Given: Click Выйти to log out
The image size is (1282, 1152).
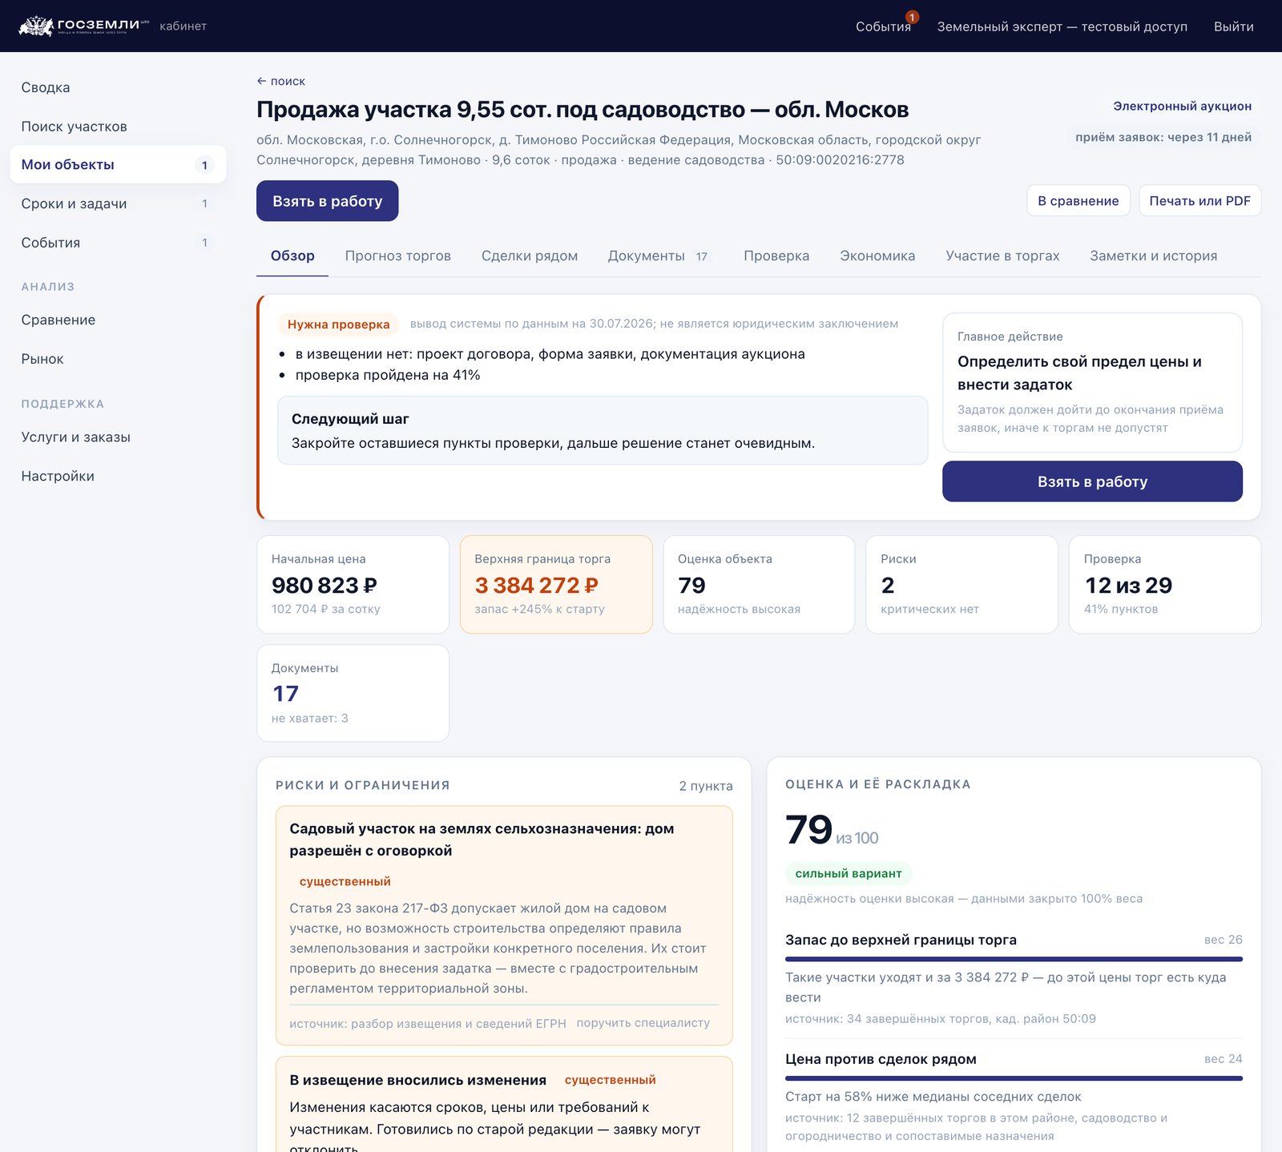Looking at the screenshot, I should click(1233, 26).
